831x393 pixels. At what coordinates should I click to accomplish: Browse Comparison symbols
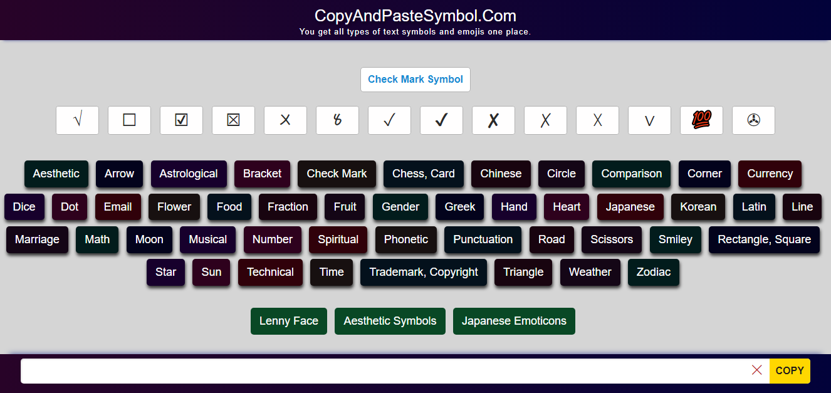pos(632,174)
